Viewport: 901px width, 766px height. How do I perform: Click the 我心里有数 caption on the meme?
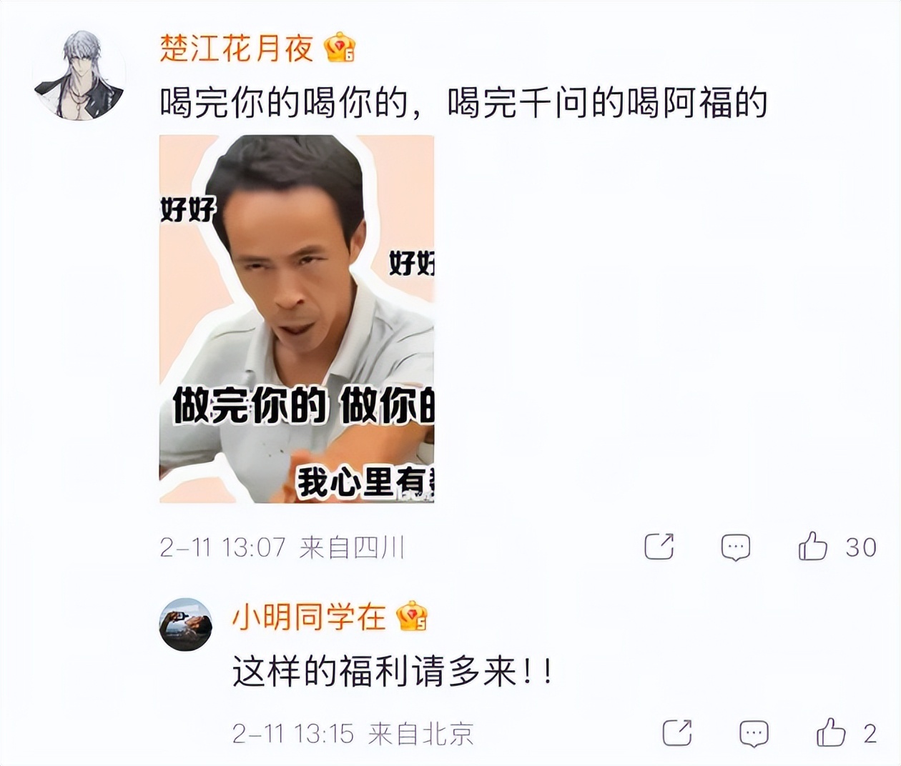click(x=365, y=482)
